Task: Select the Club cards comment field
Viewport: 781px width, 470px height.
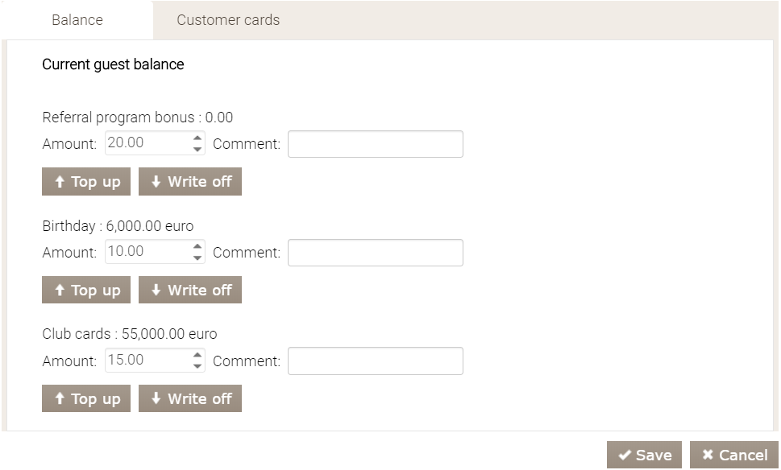Action: pos(376,361)
